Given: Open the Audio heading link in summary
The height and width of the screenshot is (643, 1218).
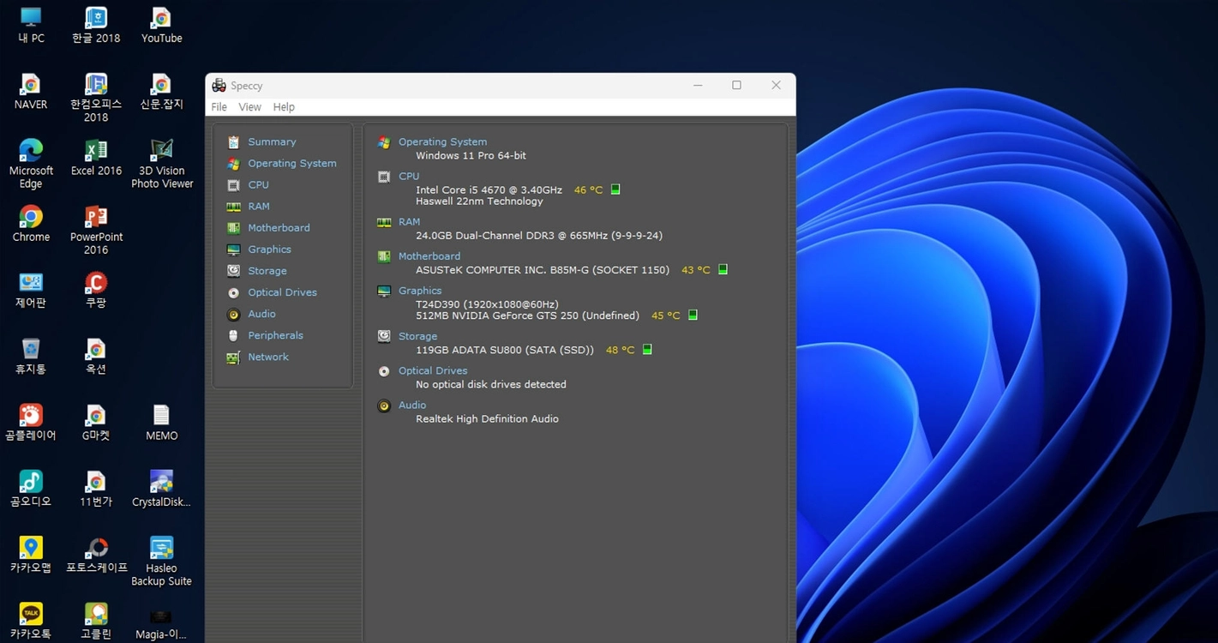Looking at the screenshot, I should (412, 405).
